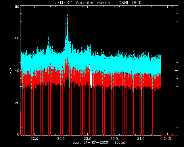The image size is (184, 147).
Task: Click the 22.0 x-axis tick label
Action: pyautogui.click(x=34, y=139)
